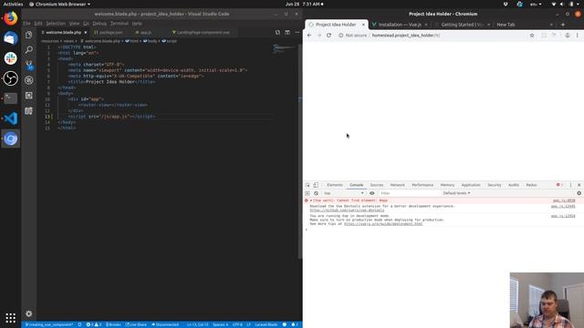This screenshot has height=328, width=584.
Task: Click the inspect element picker in DevTools
Action: [x=308, y=185]
